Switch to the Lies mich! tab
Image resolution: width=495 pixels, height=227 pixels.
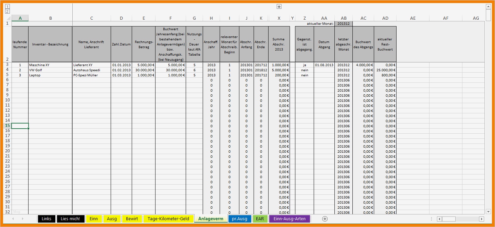click(70, 219)
